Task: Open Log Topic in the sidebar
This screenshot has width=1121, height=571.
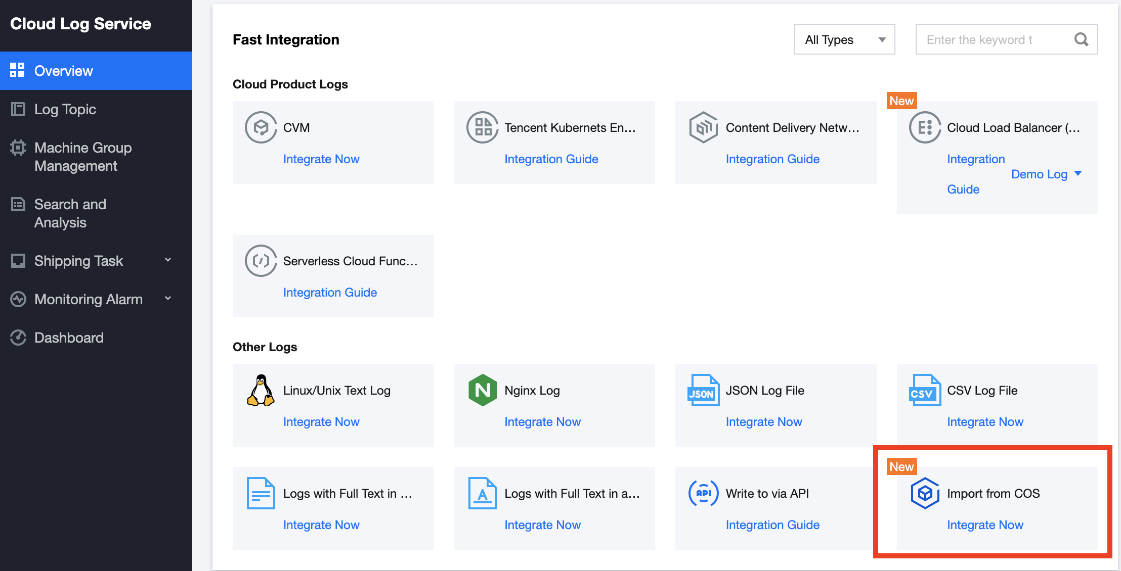Action: pos(65,109)
